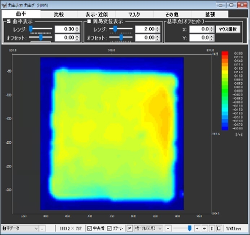Open the 曲率データ dropdown
Viewport: 250px width, 235px height.
pos(36,228)
